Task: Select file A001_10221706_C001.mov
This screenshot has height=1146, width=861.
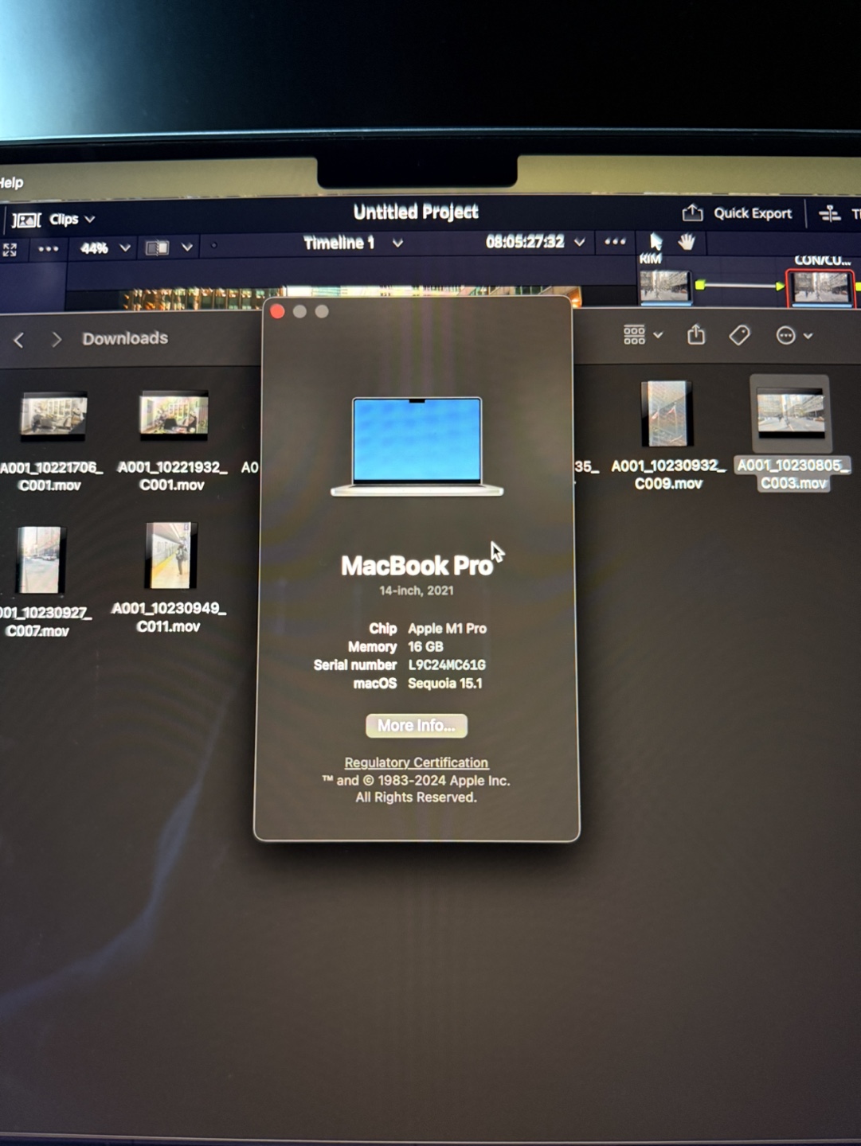Action: coord(53,415)
